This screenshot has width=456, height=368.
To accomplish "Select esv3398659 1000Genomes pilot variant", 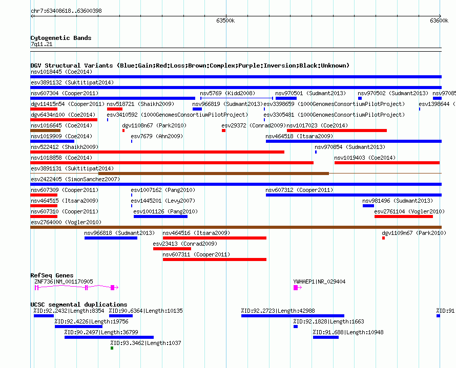I will coord(264,109).
